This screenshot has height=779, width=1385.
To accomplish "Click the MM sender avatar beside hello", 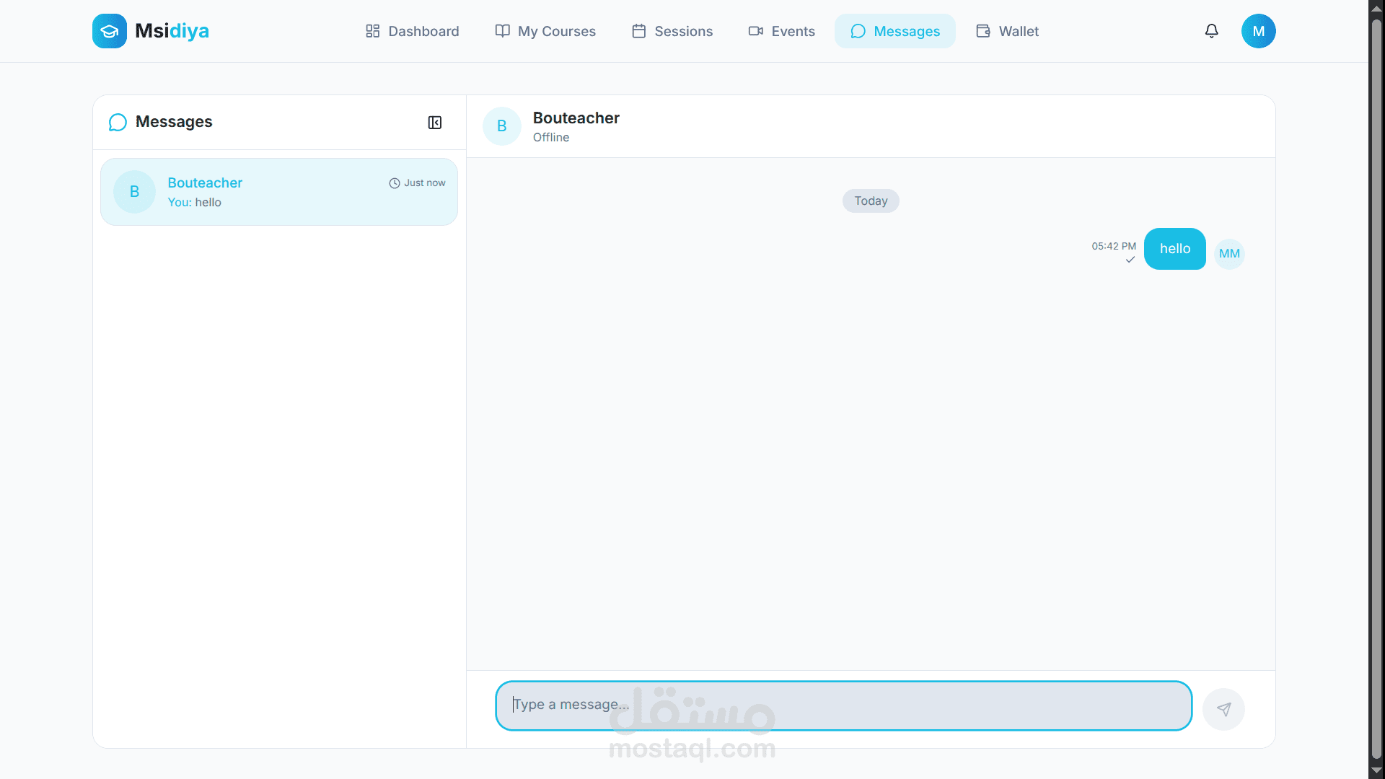I will point(1229,254).
